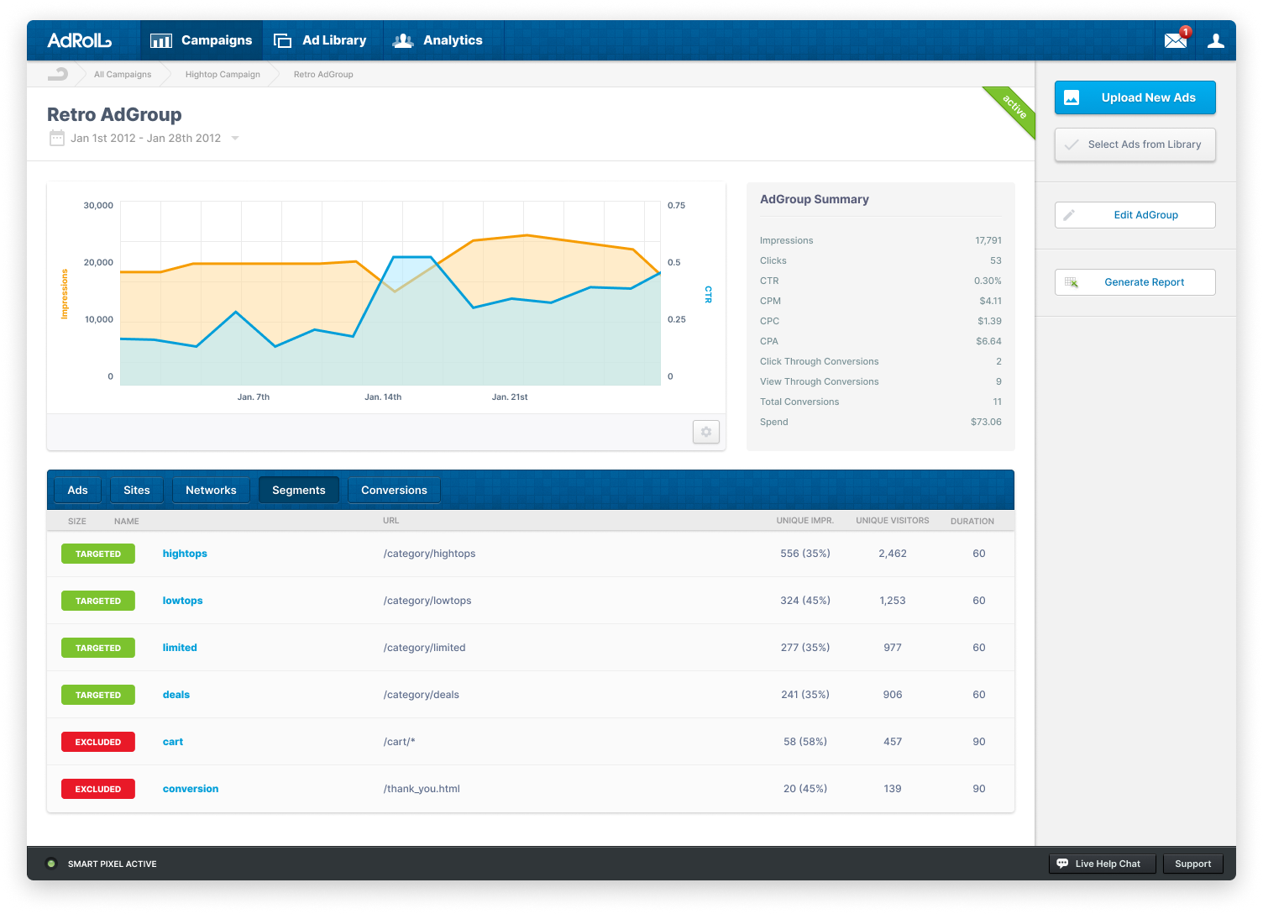This screenshot has height=914, width=1263.
Task: Click the breadcrumb back arrow icon
Action: point(58,74)
